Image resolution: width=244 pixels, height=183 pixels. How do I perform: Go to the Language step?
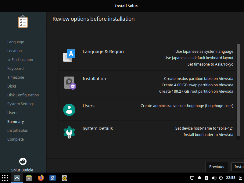(16, 42)
